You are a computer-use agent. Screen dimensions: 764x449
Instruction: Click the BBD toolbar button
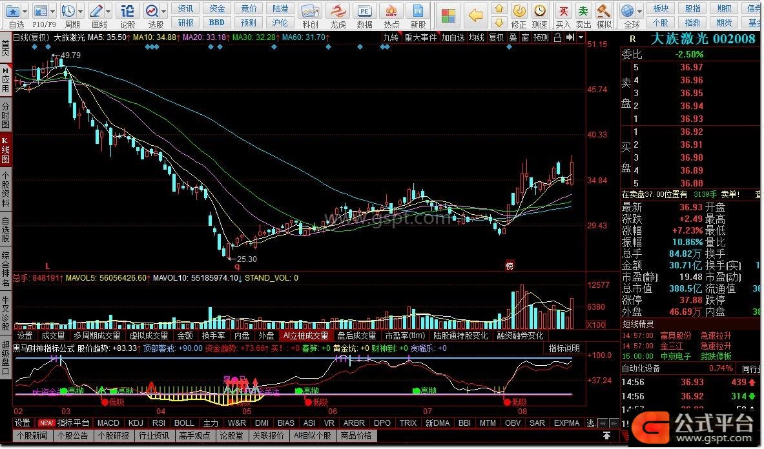point(217,23)
